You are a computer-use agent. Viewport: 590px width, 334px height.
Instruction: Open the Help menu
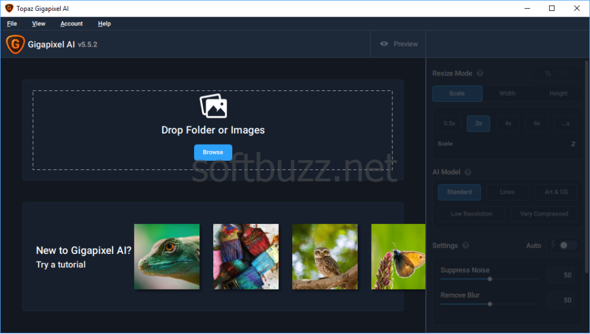[x=104, y=24]
